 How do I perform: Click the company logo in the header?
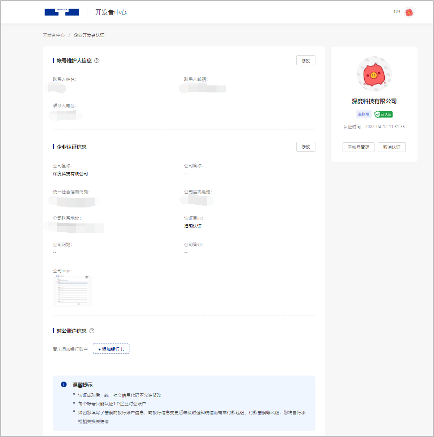pos(62,12)
